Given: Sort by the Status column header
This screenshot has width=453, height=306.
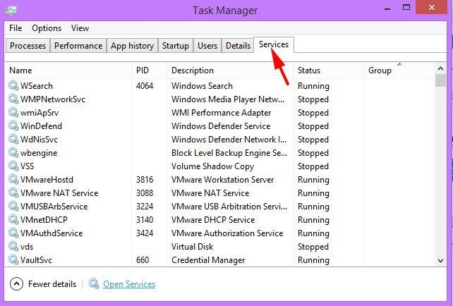Looking at the screenshot, I should click(329, 71).
